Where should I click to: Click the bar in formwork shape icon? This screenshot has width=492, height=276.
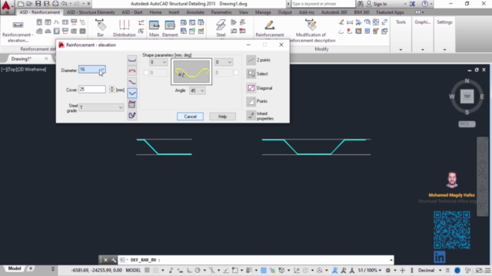click(x=132, y=104)
